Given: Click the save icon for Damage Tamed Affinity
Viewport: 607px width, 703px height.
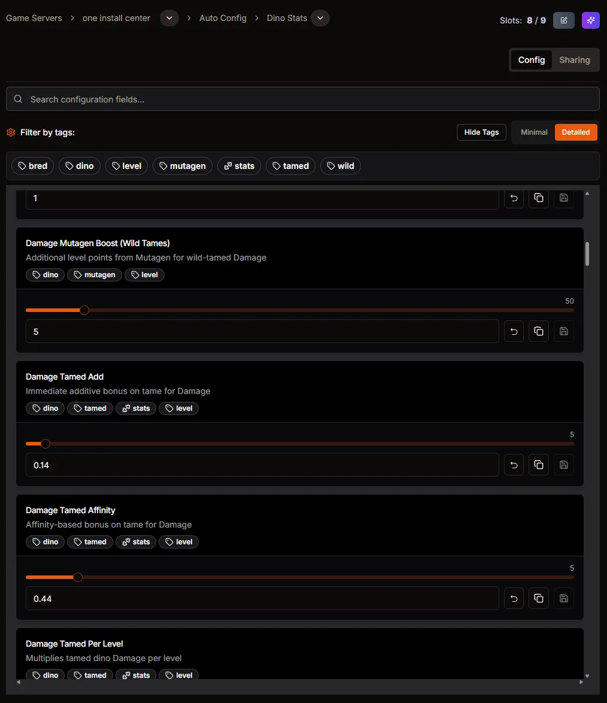Looking at the screenshot, I should point(563,598).
